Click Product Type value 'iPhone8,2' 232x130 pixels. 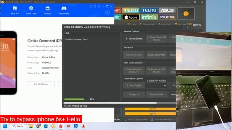click(x=46, y=62)
